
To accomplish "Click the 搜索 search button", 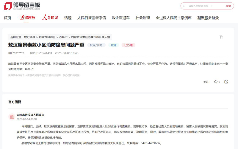I will (228, 6).
